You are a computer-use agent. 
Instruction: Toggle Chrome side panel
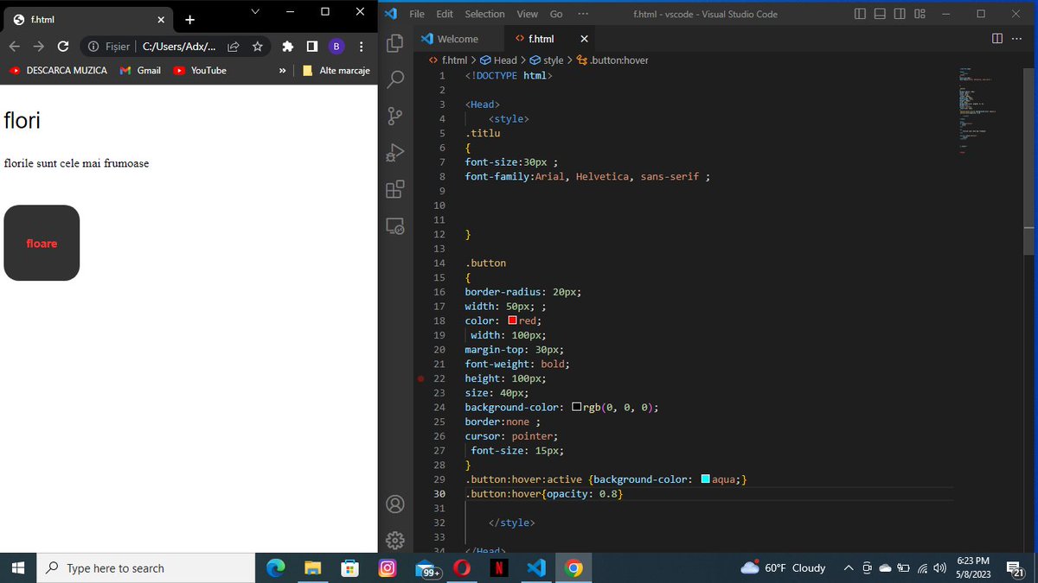tap(311, 47)
